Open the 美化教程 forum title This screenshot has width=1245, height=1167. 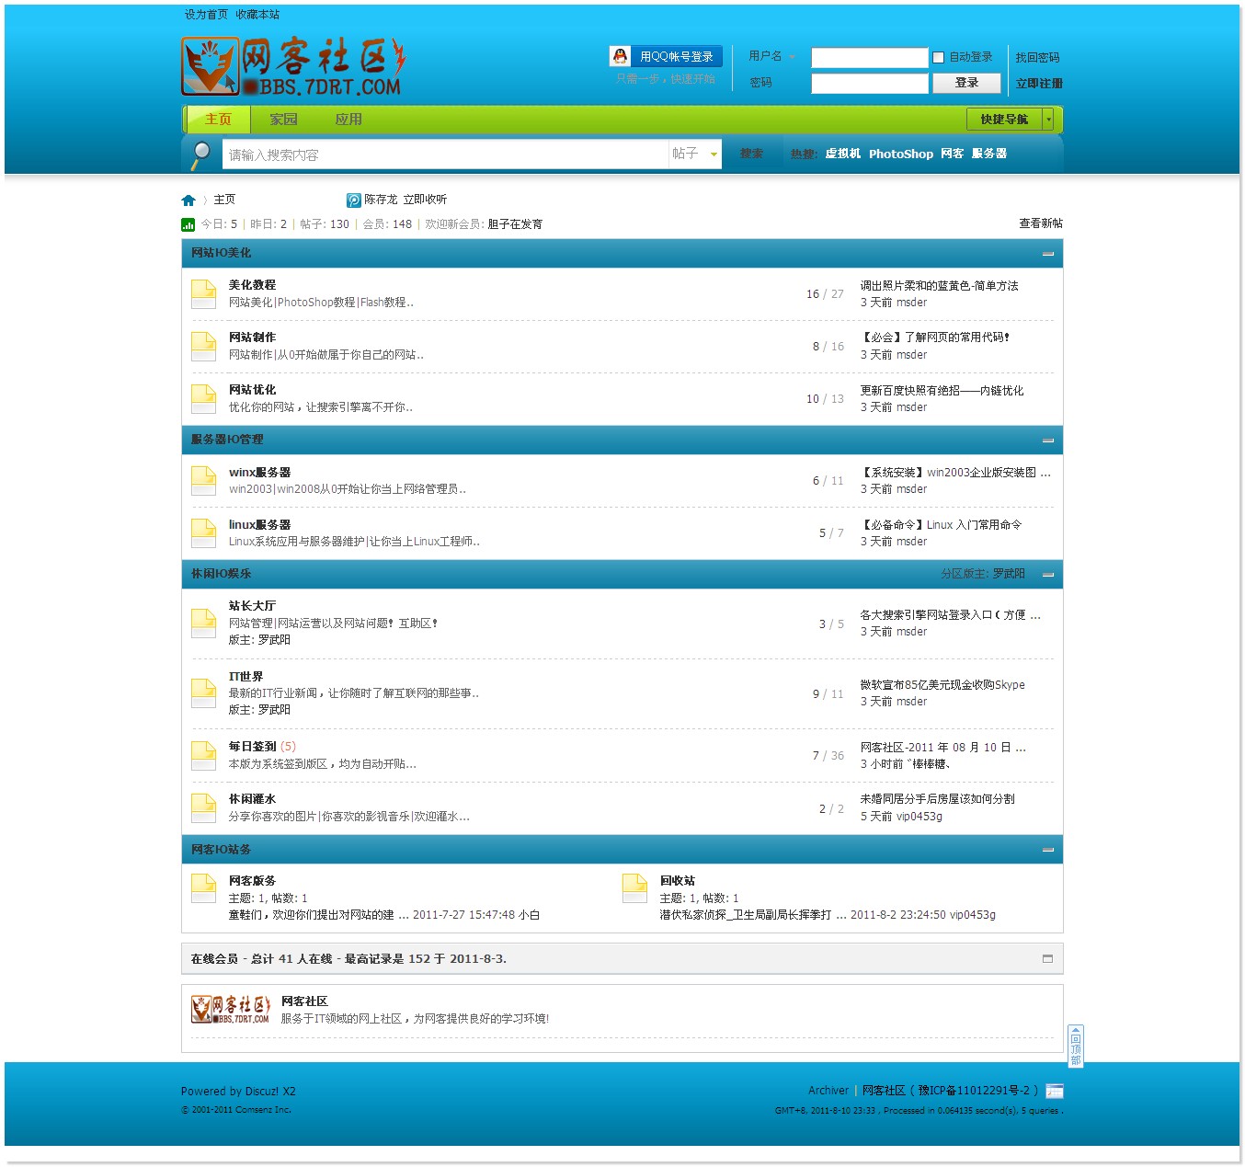pyautogui.click(x=252, y=285)
